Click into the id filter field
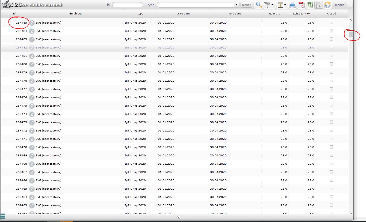This screenshot has width=366, height=222. [x=128, y=5]
